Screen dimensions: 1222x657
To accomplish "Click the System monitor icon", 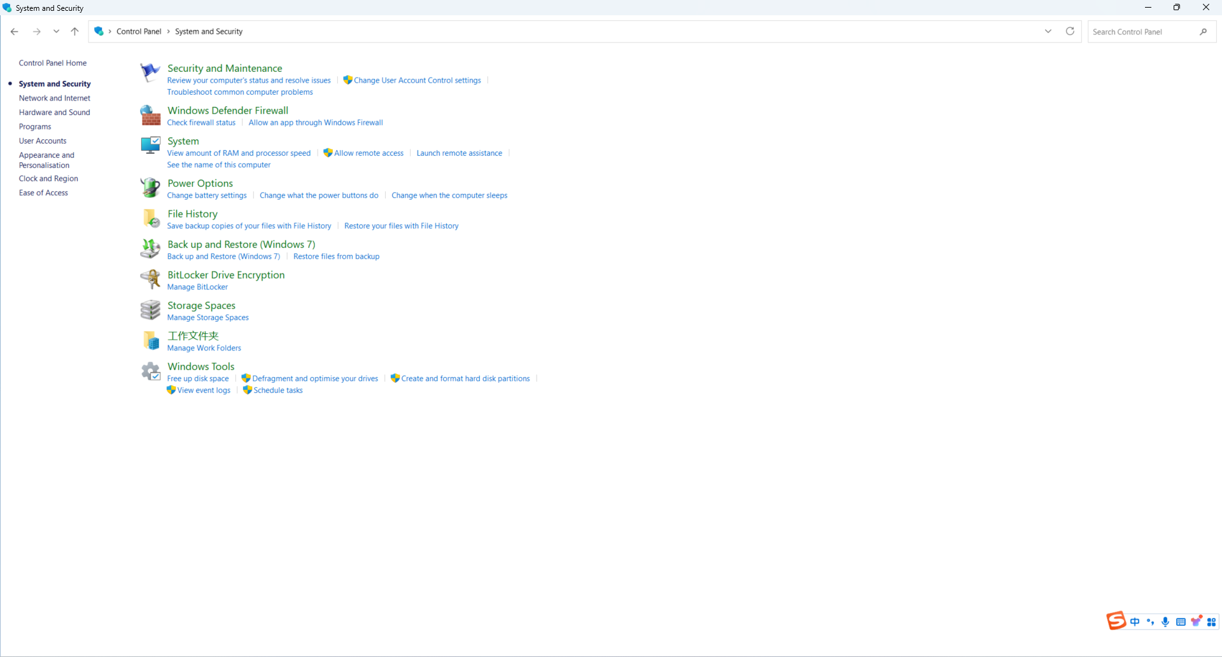I will coord(150,146).
